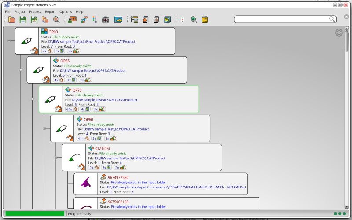Open the Report menu
Screen dimensions: 352x220
(50, 12)
